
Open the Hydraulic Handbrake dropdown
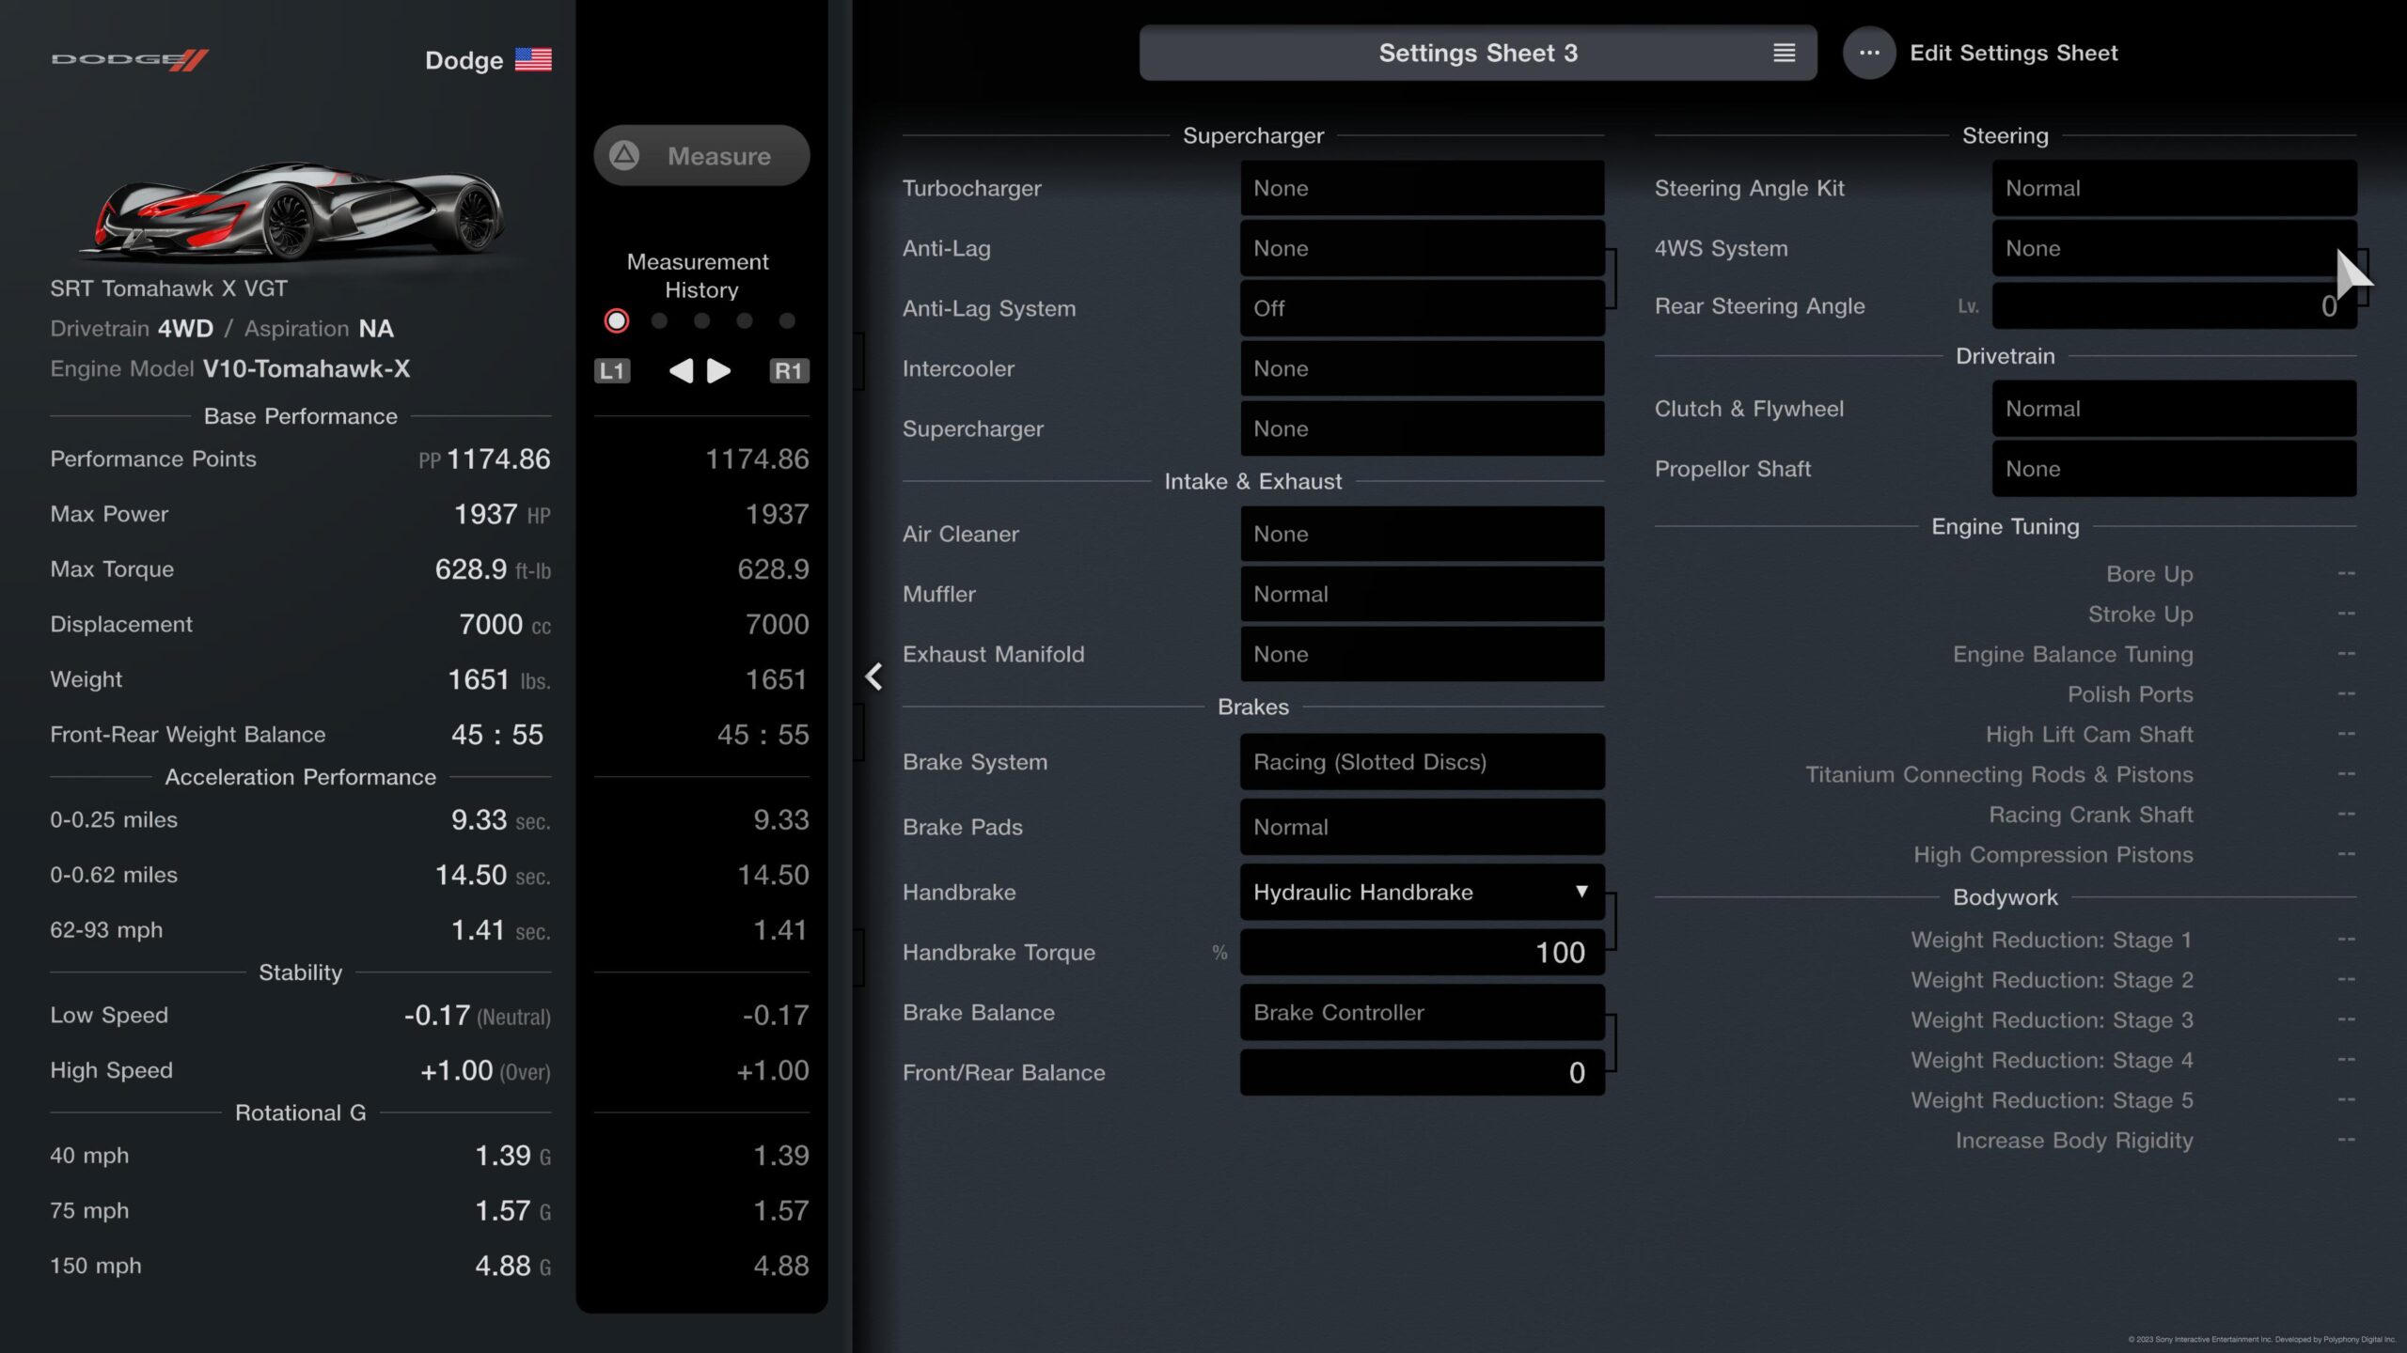pos(1422,893)
